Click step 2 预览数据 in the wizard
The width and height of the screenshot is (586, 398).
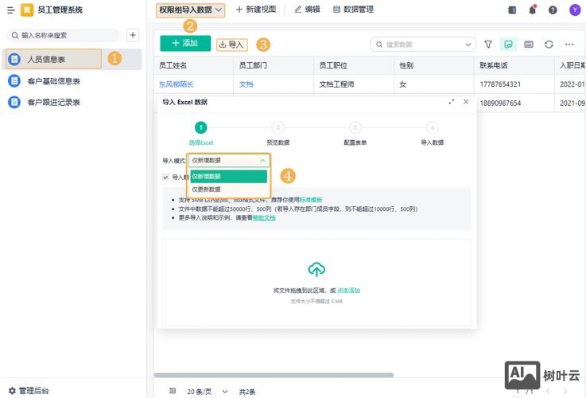click(278, 133)
